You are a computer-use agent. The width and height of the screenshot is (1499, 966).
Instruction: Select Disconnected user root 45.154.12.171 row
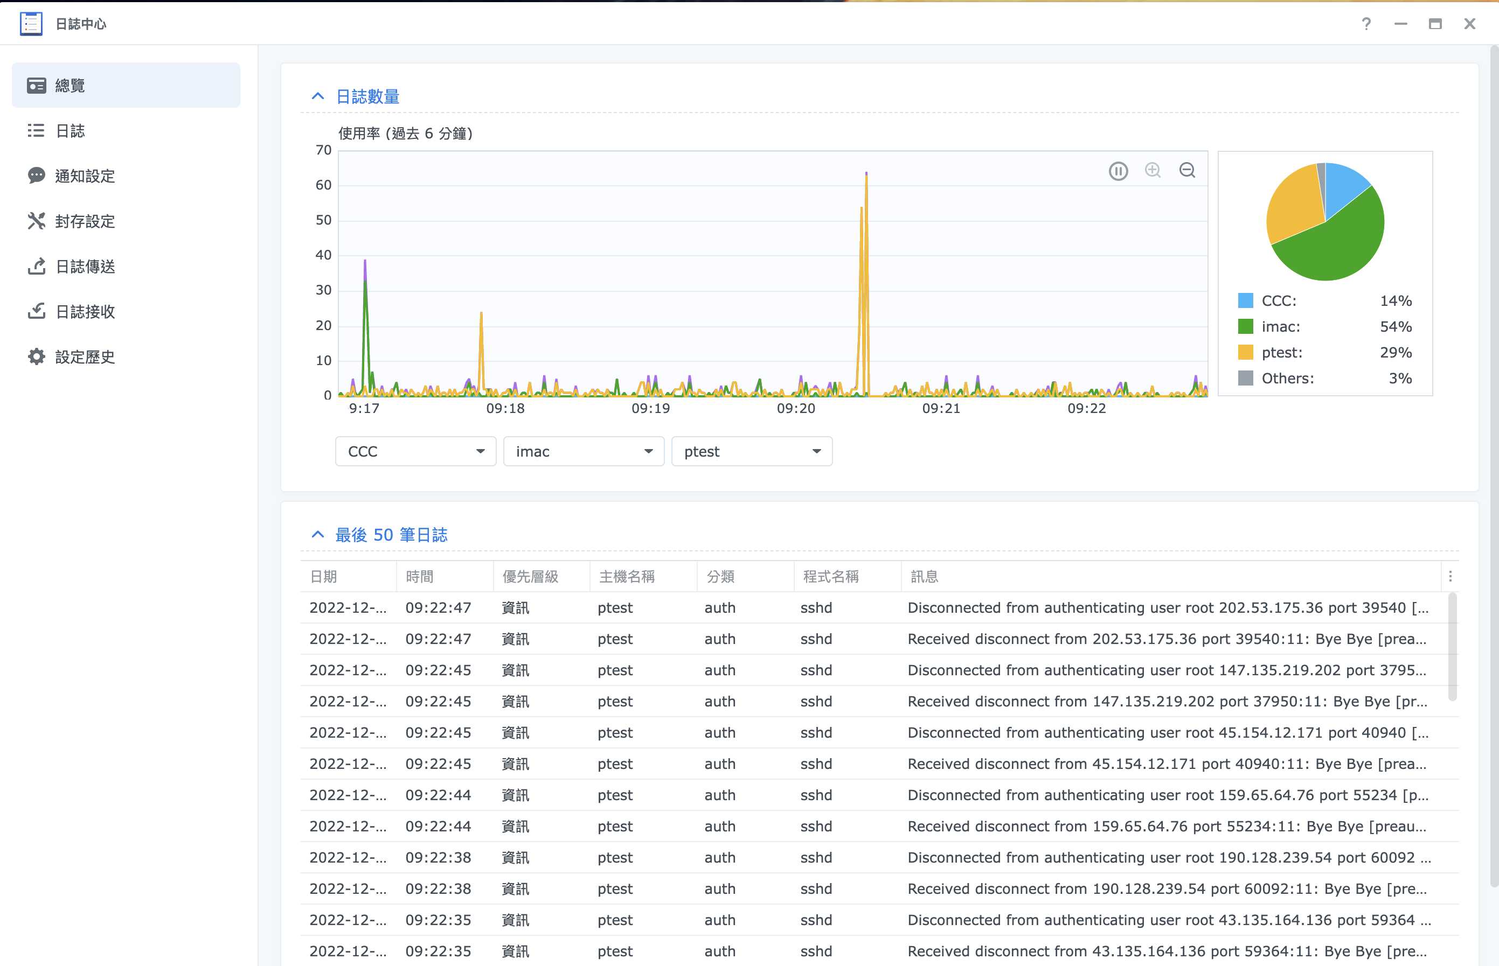(x=879, y=732)
